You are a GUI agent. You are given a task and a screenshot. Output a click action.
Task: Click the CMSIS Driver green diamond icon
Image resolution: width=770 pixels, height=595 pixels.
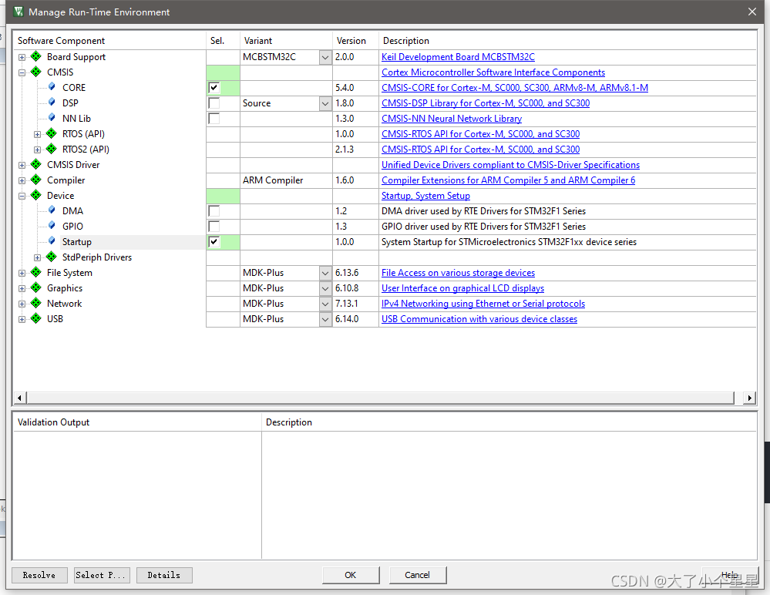(36, 164)
